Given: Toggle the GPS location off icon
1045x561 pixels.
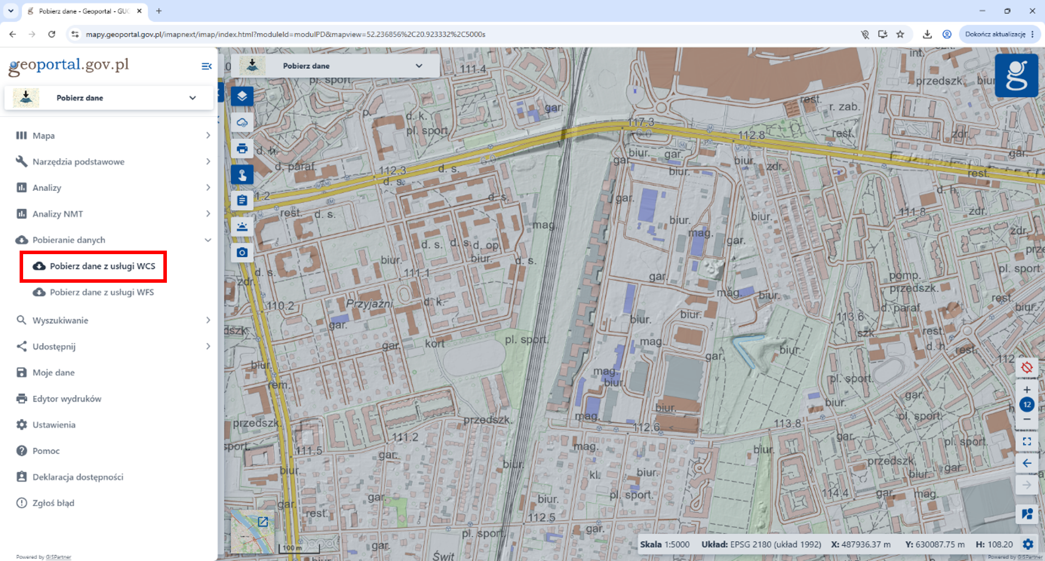Looking at the screenshot, I should pyautogui.click(x=1027, y=367).
